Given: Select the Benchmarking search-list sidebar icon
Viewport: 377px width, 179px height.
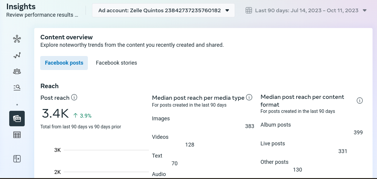Looking at the screenshot, I should coord(17,87).
